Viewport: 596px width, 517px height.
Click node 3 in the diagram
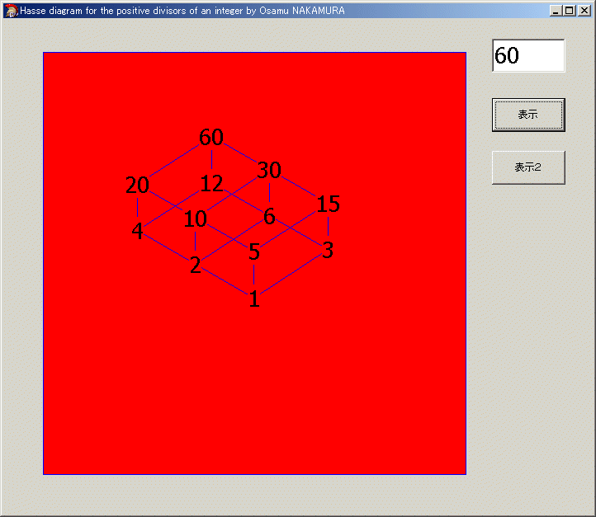click(x=328, y=250)
